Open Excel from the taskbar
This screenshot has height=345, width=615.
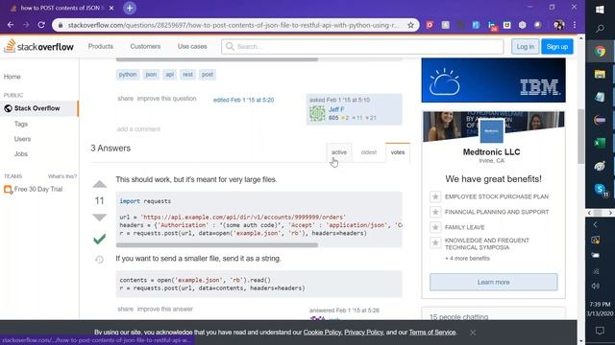[x=600, y=143]
